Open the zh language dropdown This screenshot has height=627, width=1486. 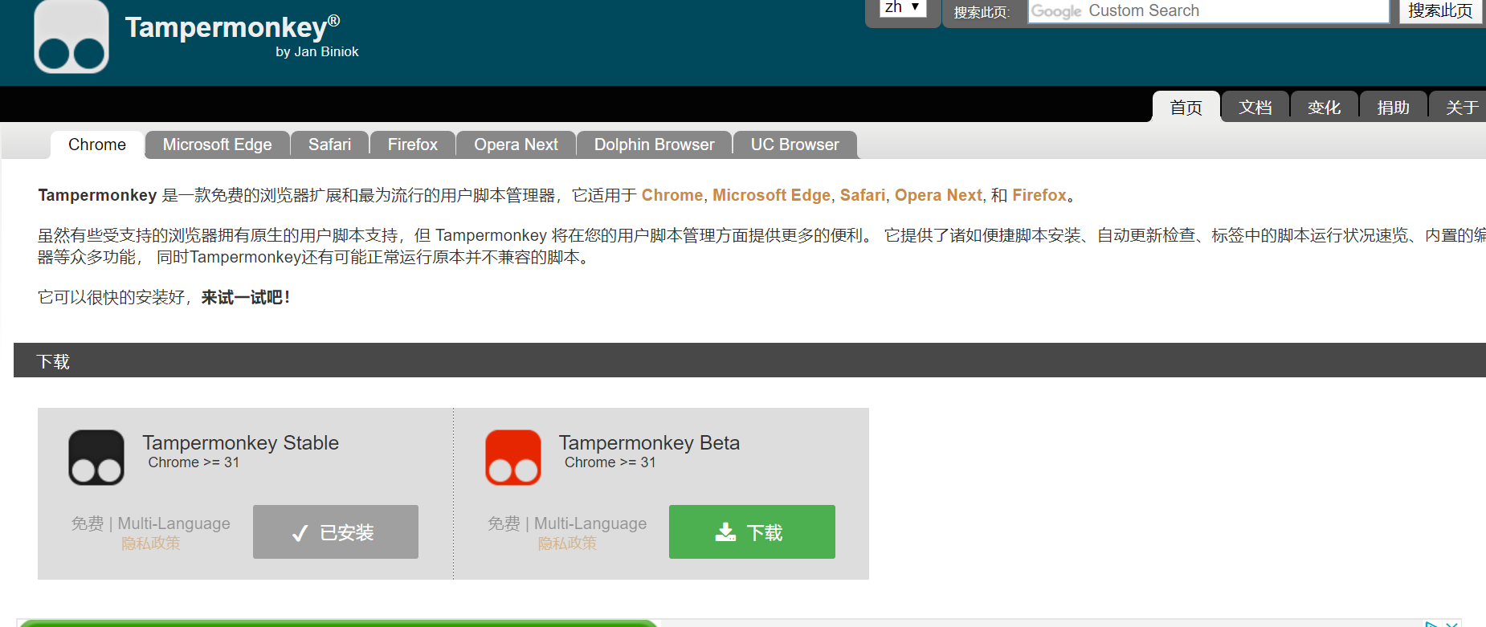click(x=903, y=8)
